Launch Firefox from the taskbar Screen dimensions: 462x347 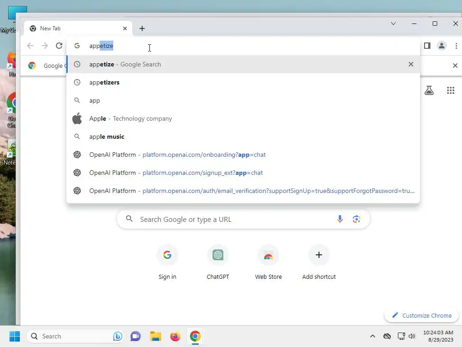pyautogui.click(x=175, y=336)
